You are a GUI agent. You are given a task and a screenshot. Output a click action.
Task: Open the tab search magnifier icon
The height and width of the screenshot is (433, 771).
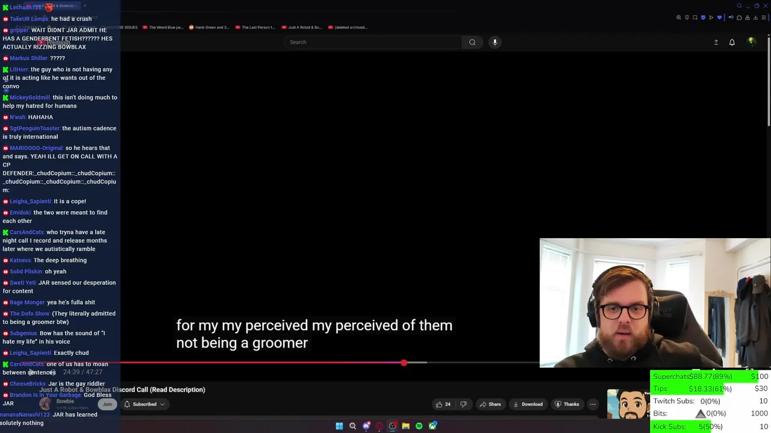click(x=739, y=6)
